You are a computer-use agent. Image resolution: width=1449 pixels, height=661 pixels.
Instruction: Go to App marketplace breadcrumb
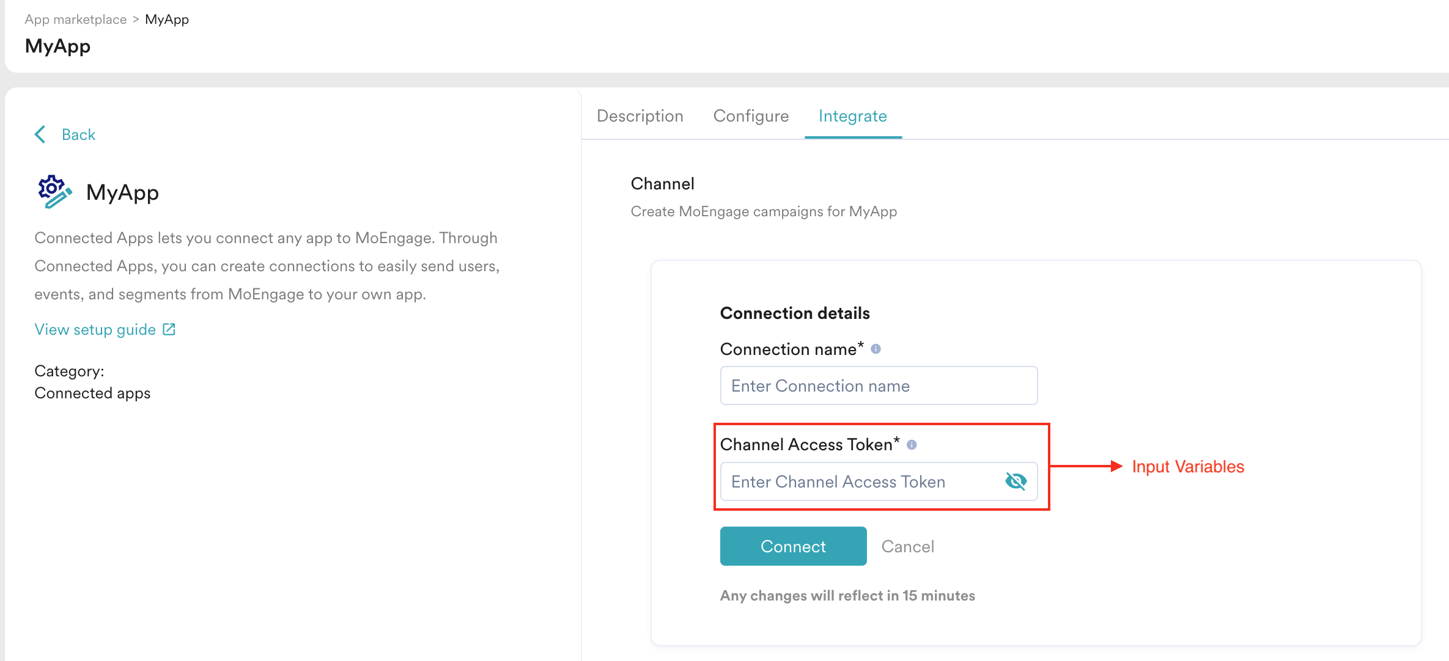75,20
